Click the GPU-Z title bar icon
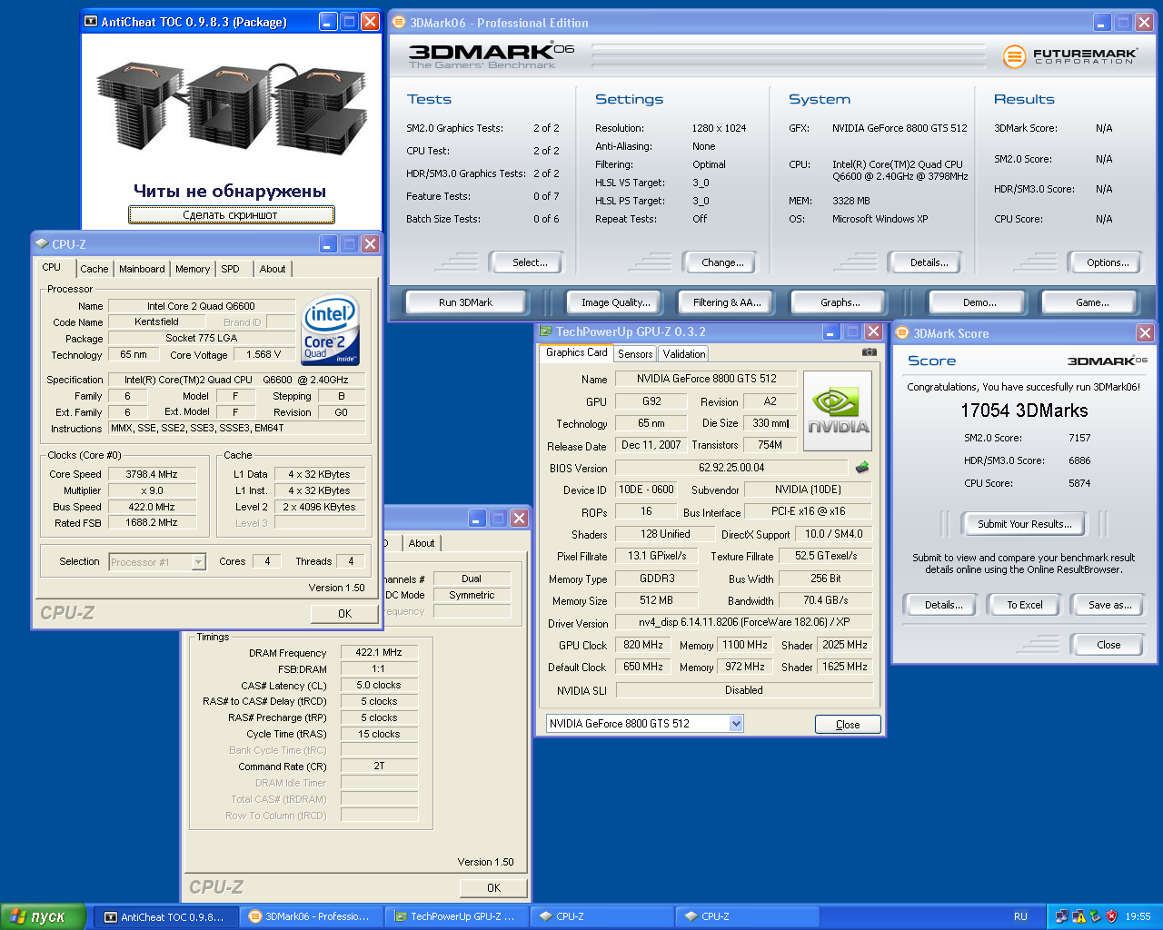 click(546, 331)
